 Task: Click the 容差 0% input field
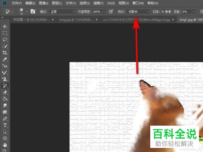point(187,12)
